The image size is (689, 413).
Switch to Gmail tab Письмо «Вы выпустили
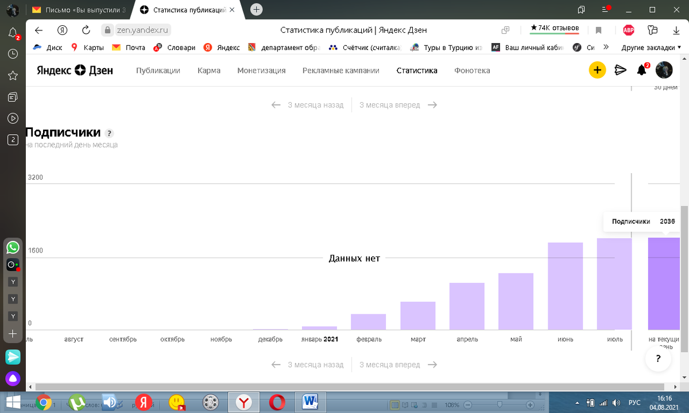pos(78,10)
